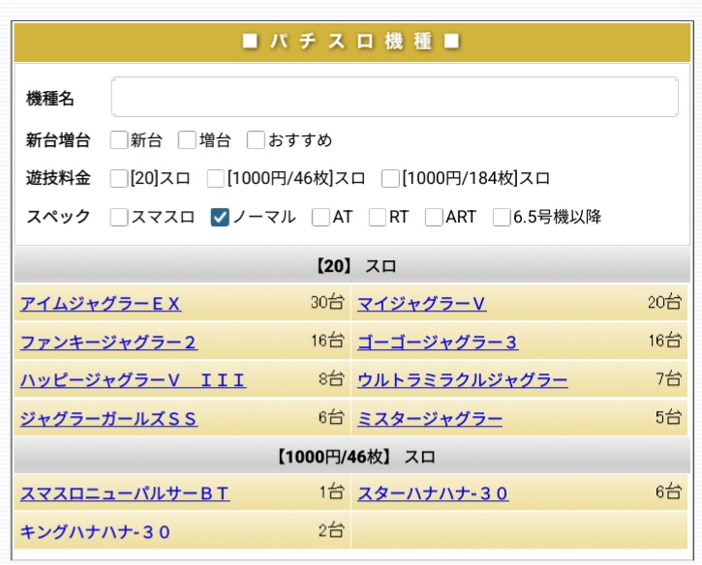Viewport: 702px width, 565px height.
Task: Click the スペック row label
Action: click(x=58, y=217)
